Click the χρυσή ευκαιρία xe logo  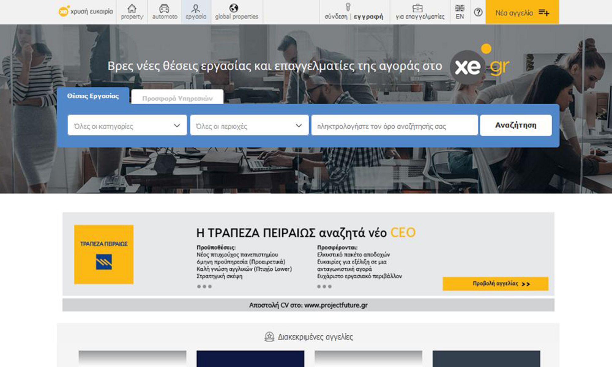pyautogui.click(x=86, y=12)
